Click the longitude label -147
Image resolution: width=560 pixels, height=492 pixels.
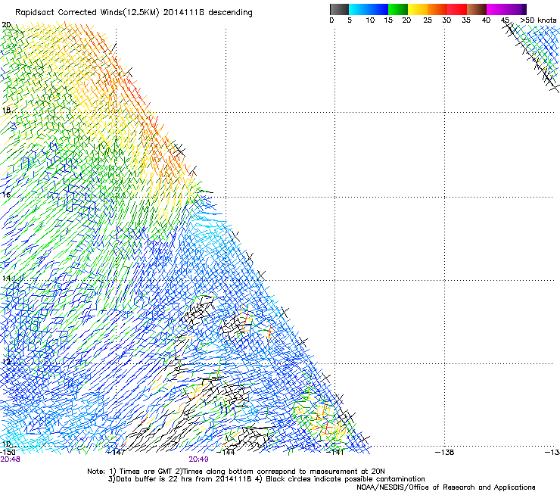coord(116,453)
